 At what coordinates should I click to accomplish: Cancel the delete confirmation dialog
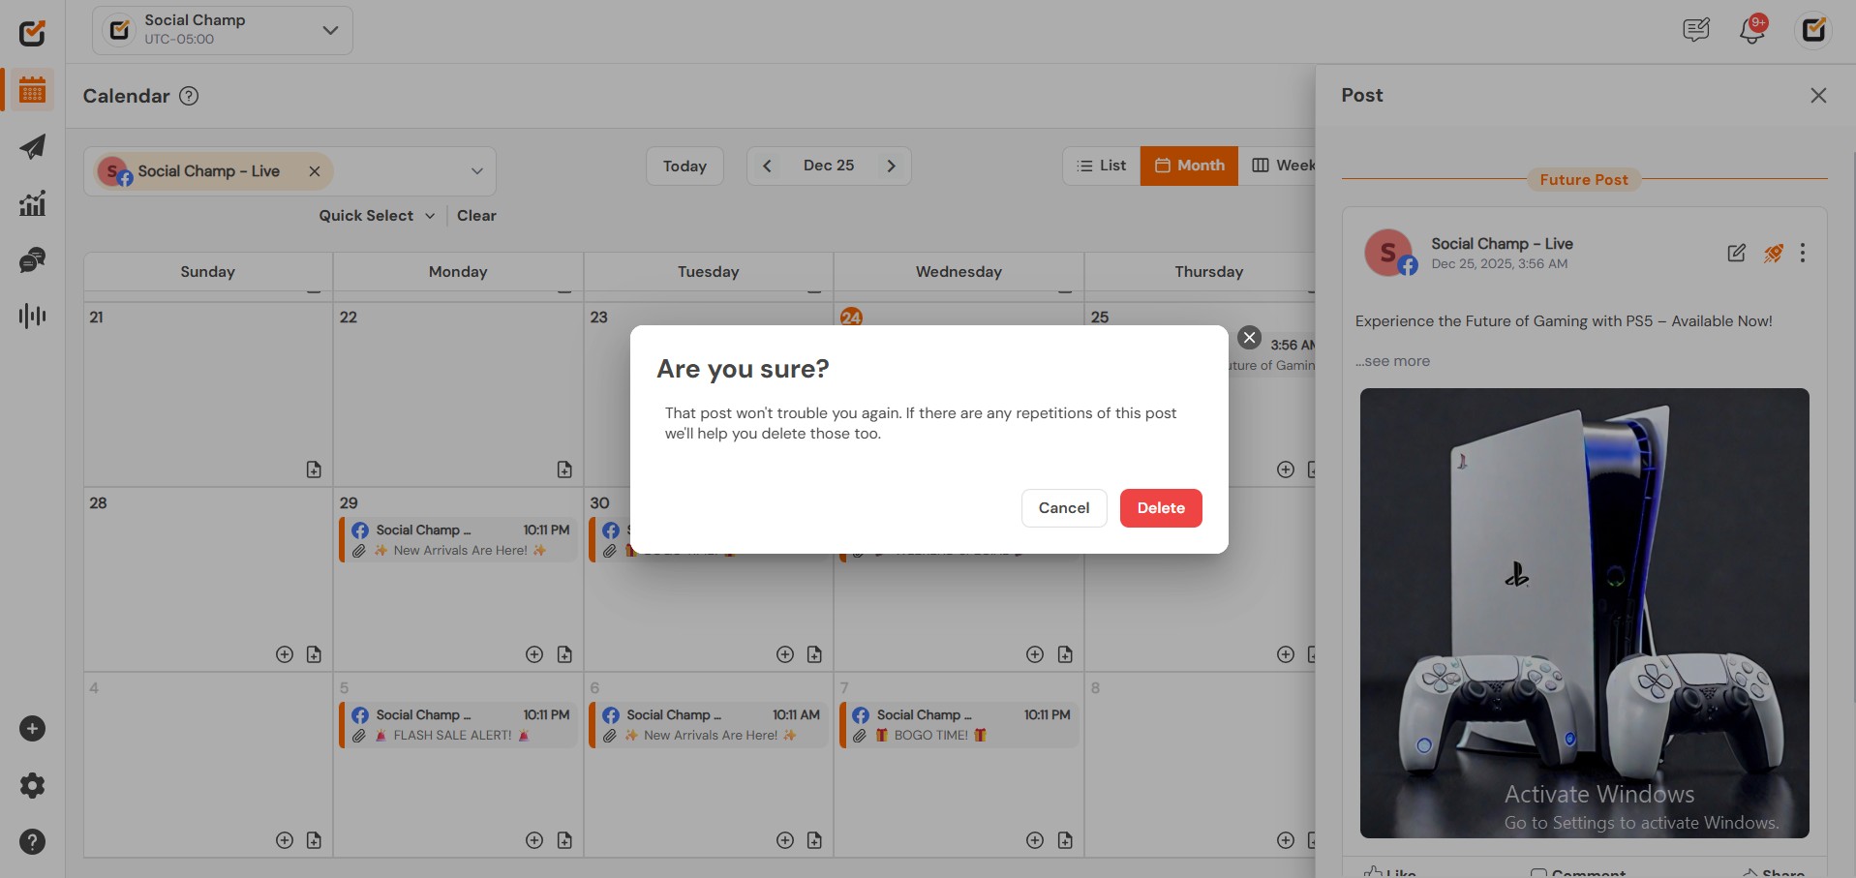[x=1063, y=508]
